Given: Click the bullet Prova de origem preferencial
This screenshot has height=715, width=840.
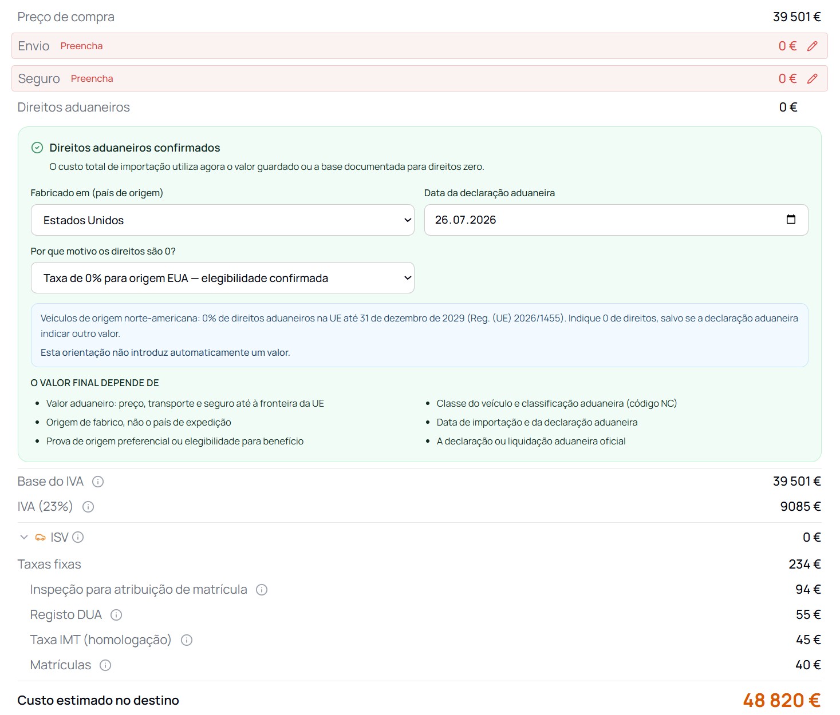Looking at the screenshot, I should point(175,442).
